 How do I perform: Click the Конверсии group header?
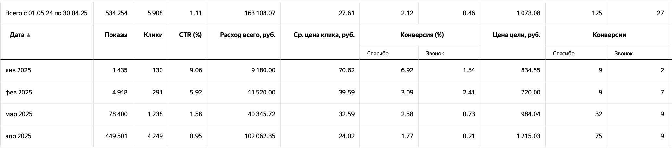609,35
